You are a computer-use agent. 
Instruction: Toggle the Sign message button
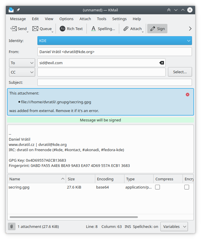click(x=157, y=29)
